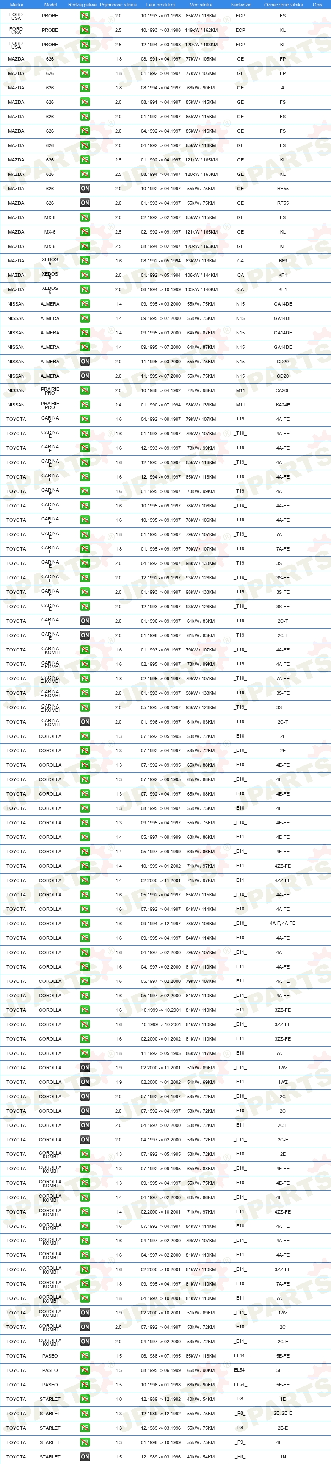The image size is (331, 1464).
Task: Click diesel icon for Nissan Almera 11.1995->03.2000
Action: (85, 362)
